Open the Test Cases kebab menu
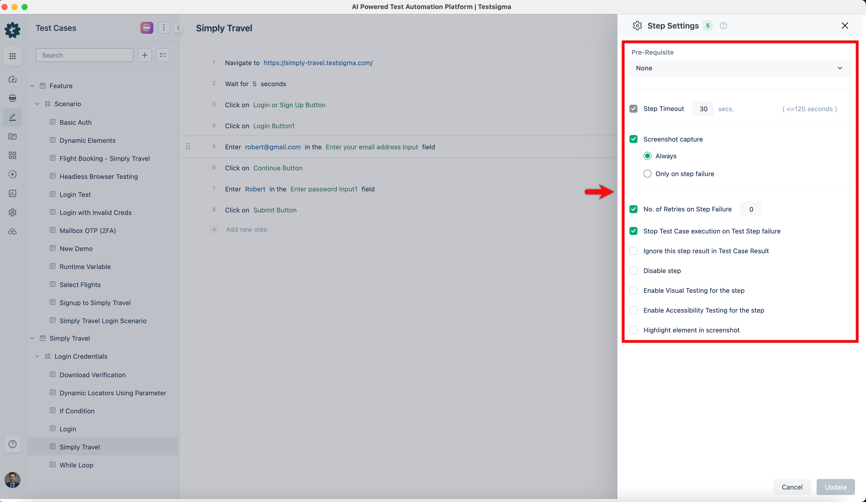Image resolution: width=866 pixels, height=502 pixels. (x=164, y=28)
